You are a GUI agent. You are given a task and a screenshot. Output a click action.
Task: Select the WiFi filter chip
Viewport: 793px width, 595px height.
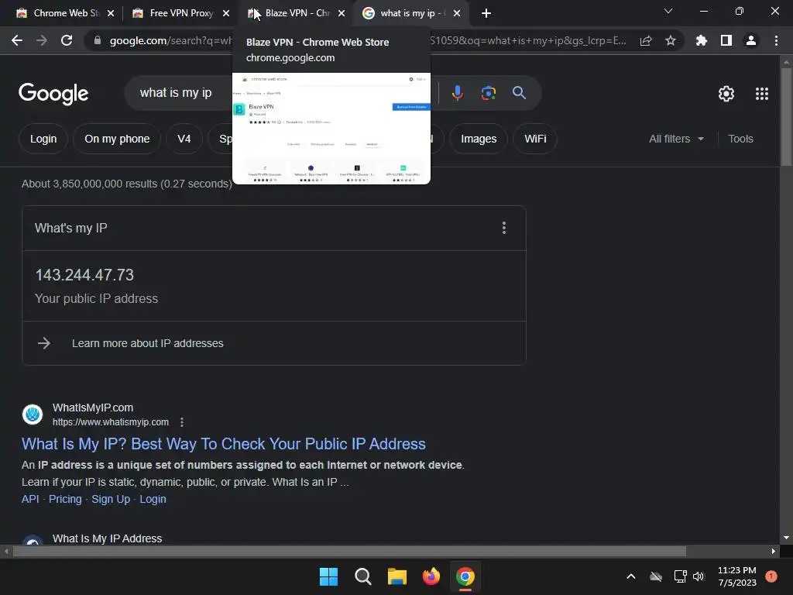coord(535,139)
